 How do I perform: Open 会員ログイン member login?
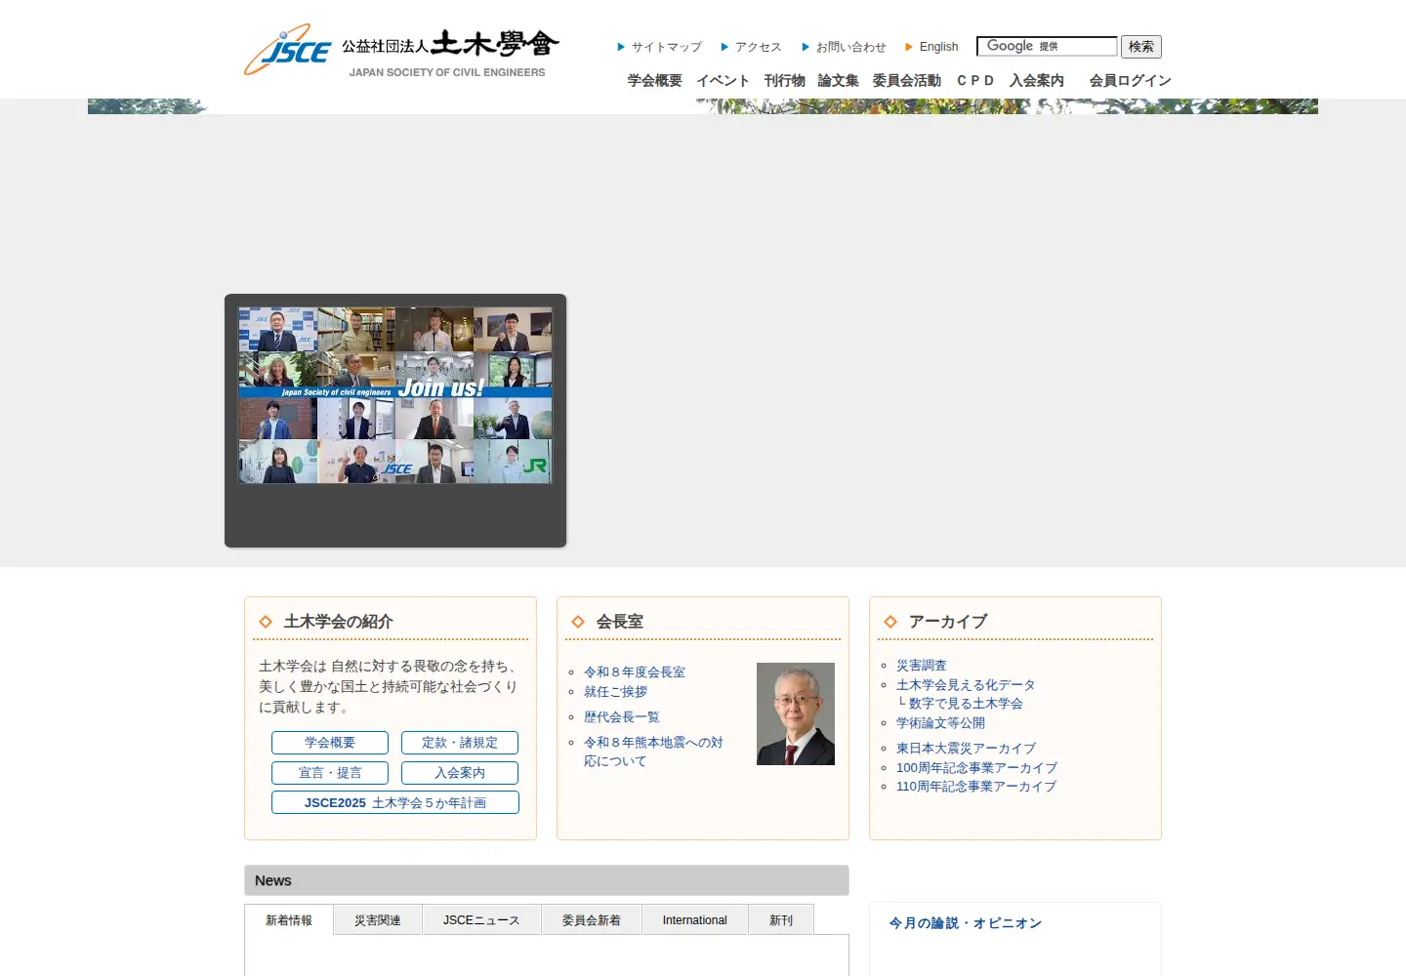click(1130, 81)
